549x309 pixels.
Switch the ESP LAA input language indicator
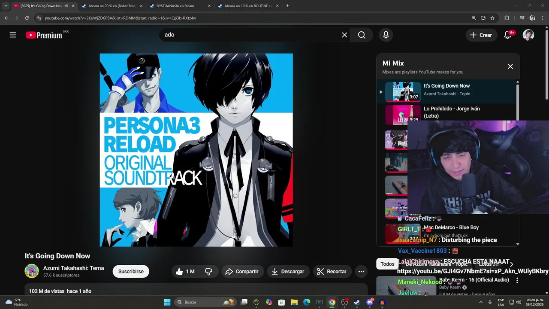click(501, 302)
